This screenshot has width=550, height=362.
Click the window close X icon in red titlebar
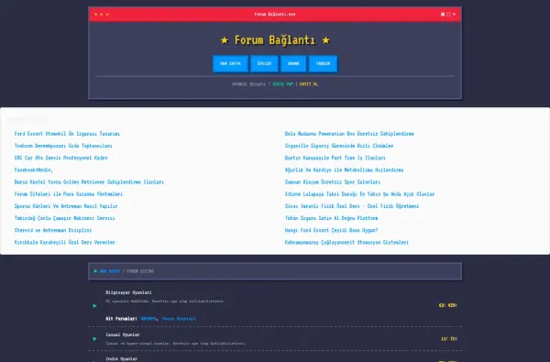click(454, 15)
